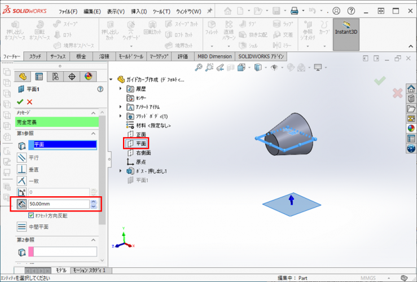Select the 平行 (parallel) constraint icon
Viewport: 417px width, 282px height.
[21, 157]
